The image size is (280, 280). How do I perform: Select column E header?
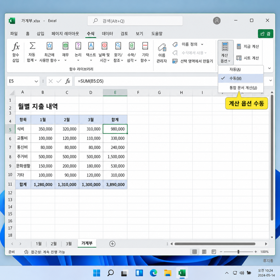(x=115, y=92)
